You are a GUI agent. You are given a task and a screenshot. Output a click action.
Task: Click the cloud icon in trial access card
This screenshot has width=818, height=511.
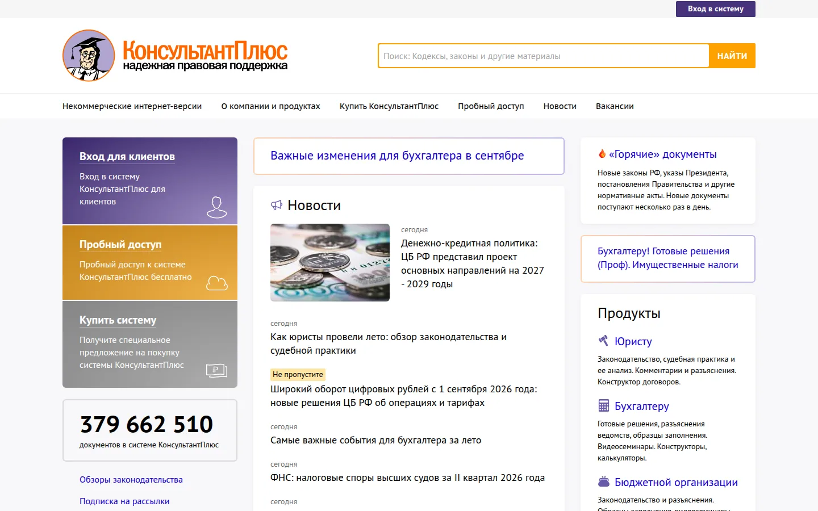click(216, 283)
